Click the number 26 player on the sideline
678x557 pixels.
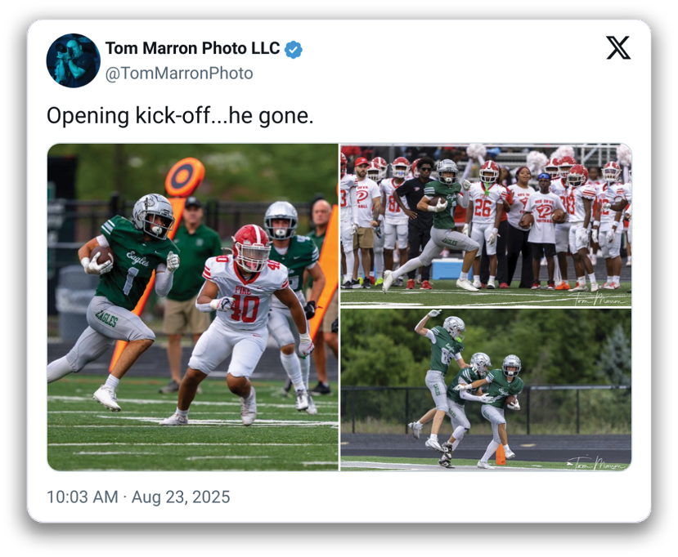pyautogui.click(x=485, y=225)
